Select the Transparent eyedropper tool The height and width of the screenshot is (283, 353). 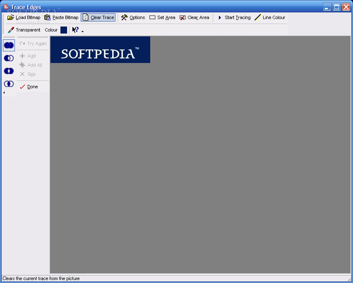(x=24, y=30)
